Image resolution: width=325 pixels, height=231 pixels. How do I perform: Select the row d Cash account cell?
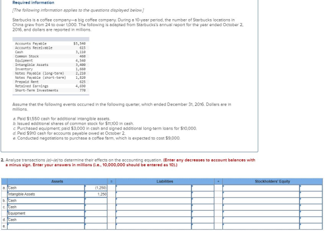(46, 220)
